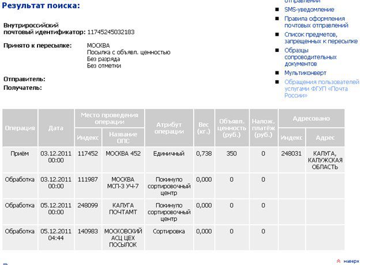Open Правила оформления почтовых отправлений link

(x=316, y=22)
